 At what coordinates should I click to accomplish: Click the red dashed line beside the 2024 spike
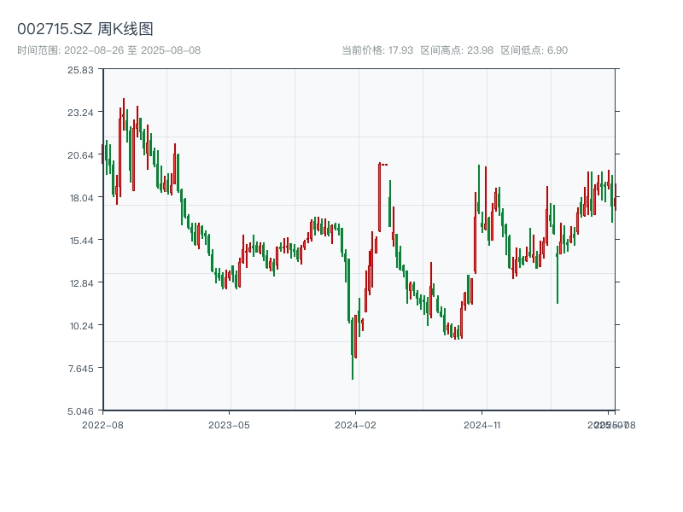point(384,165)
